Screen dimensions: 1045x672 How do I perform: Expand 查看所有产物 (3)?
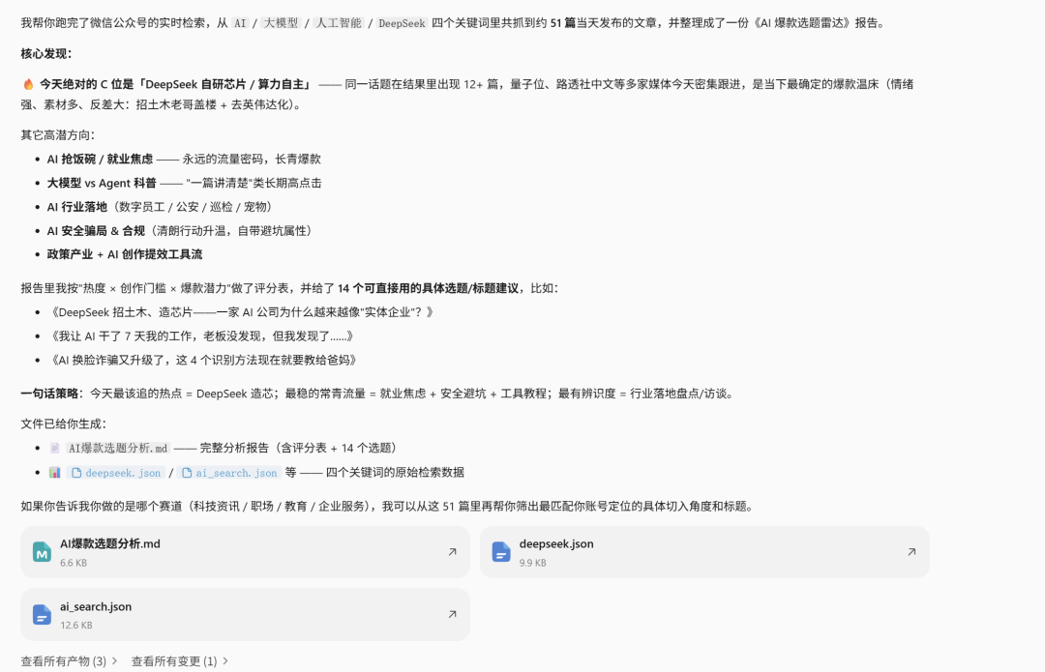(x=70, y=661)
